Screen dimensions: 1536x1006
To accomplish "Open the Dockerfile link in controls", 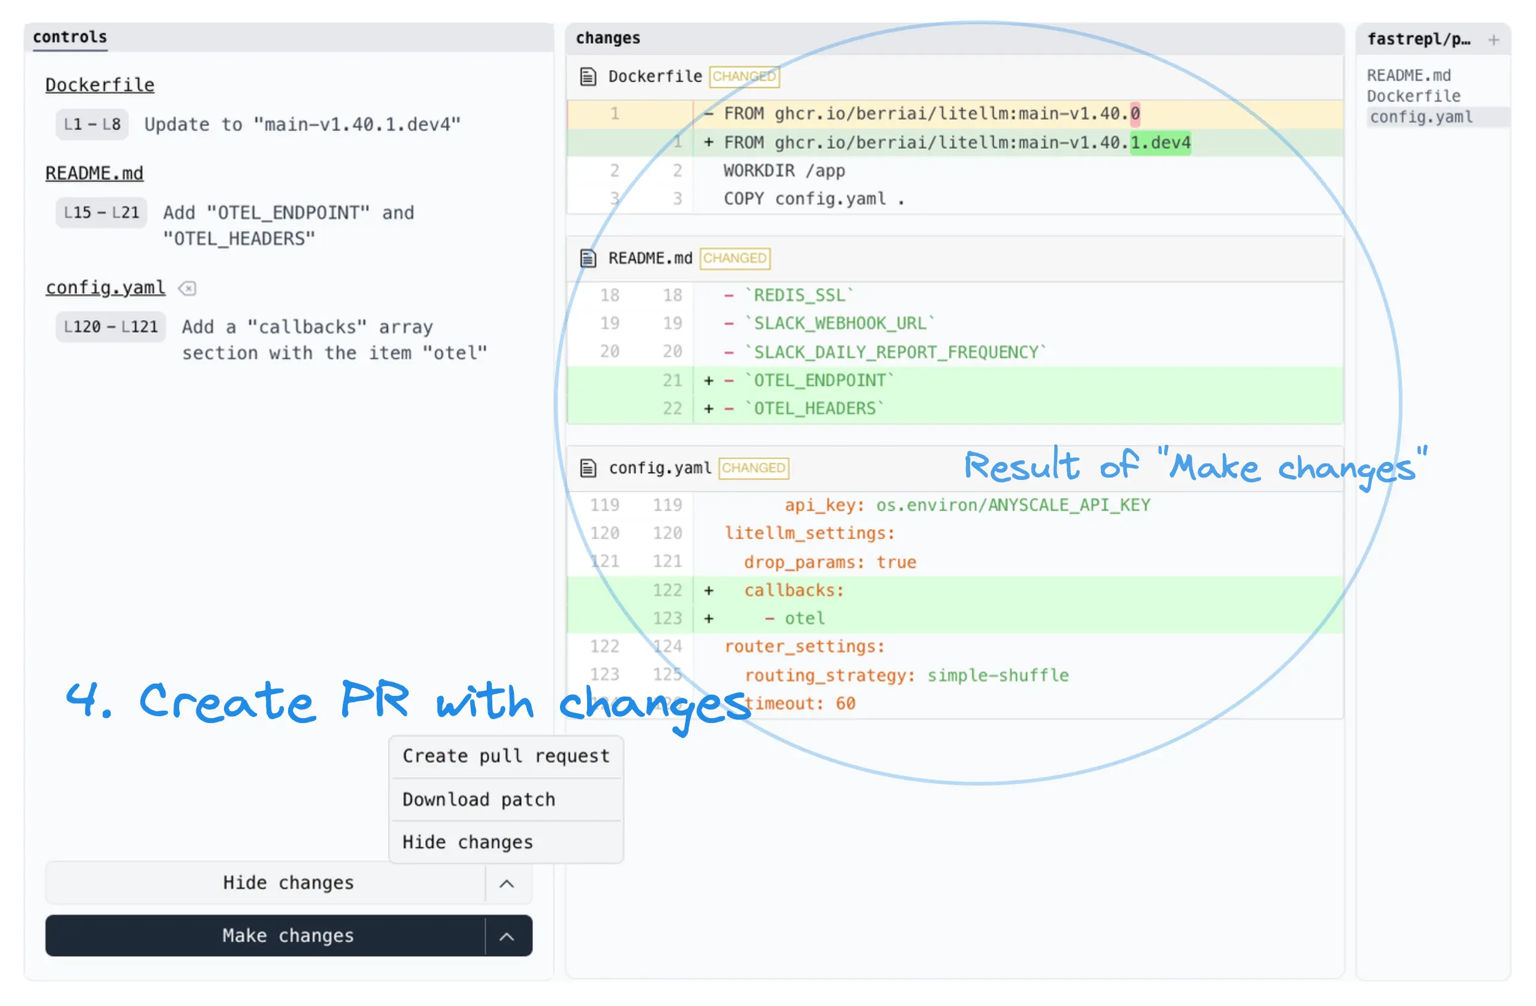I will (x=100, y=85).
